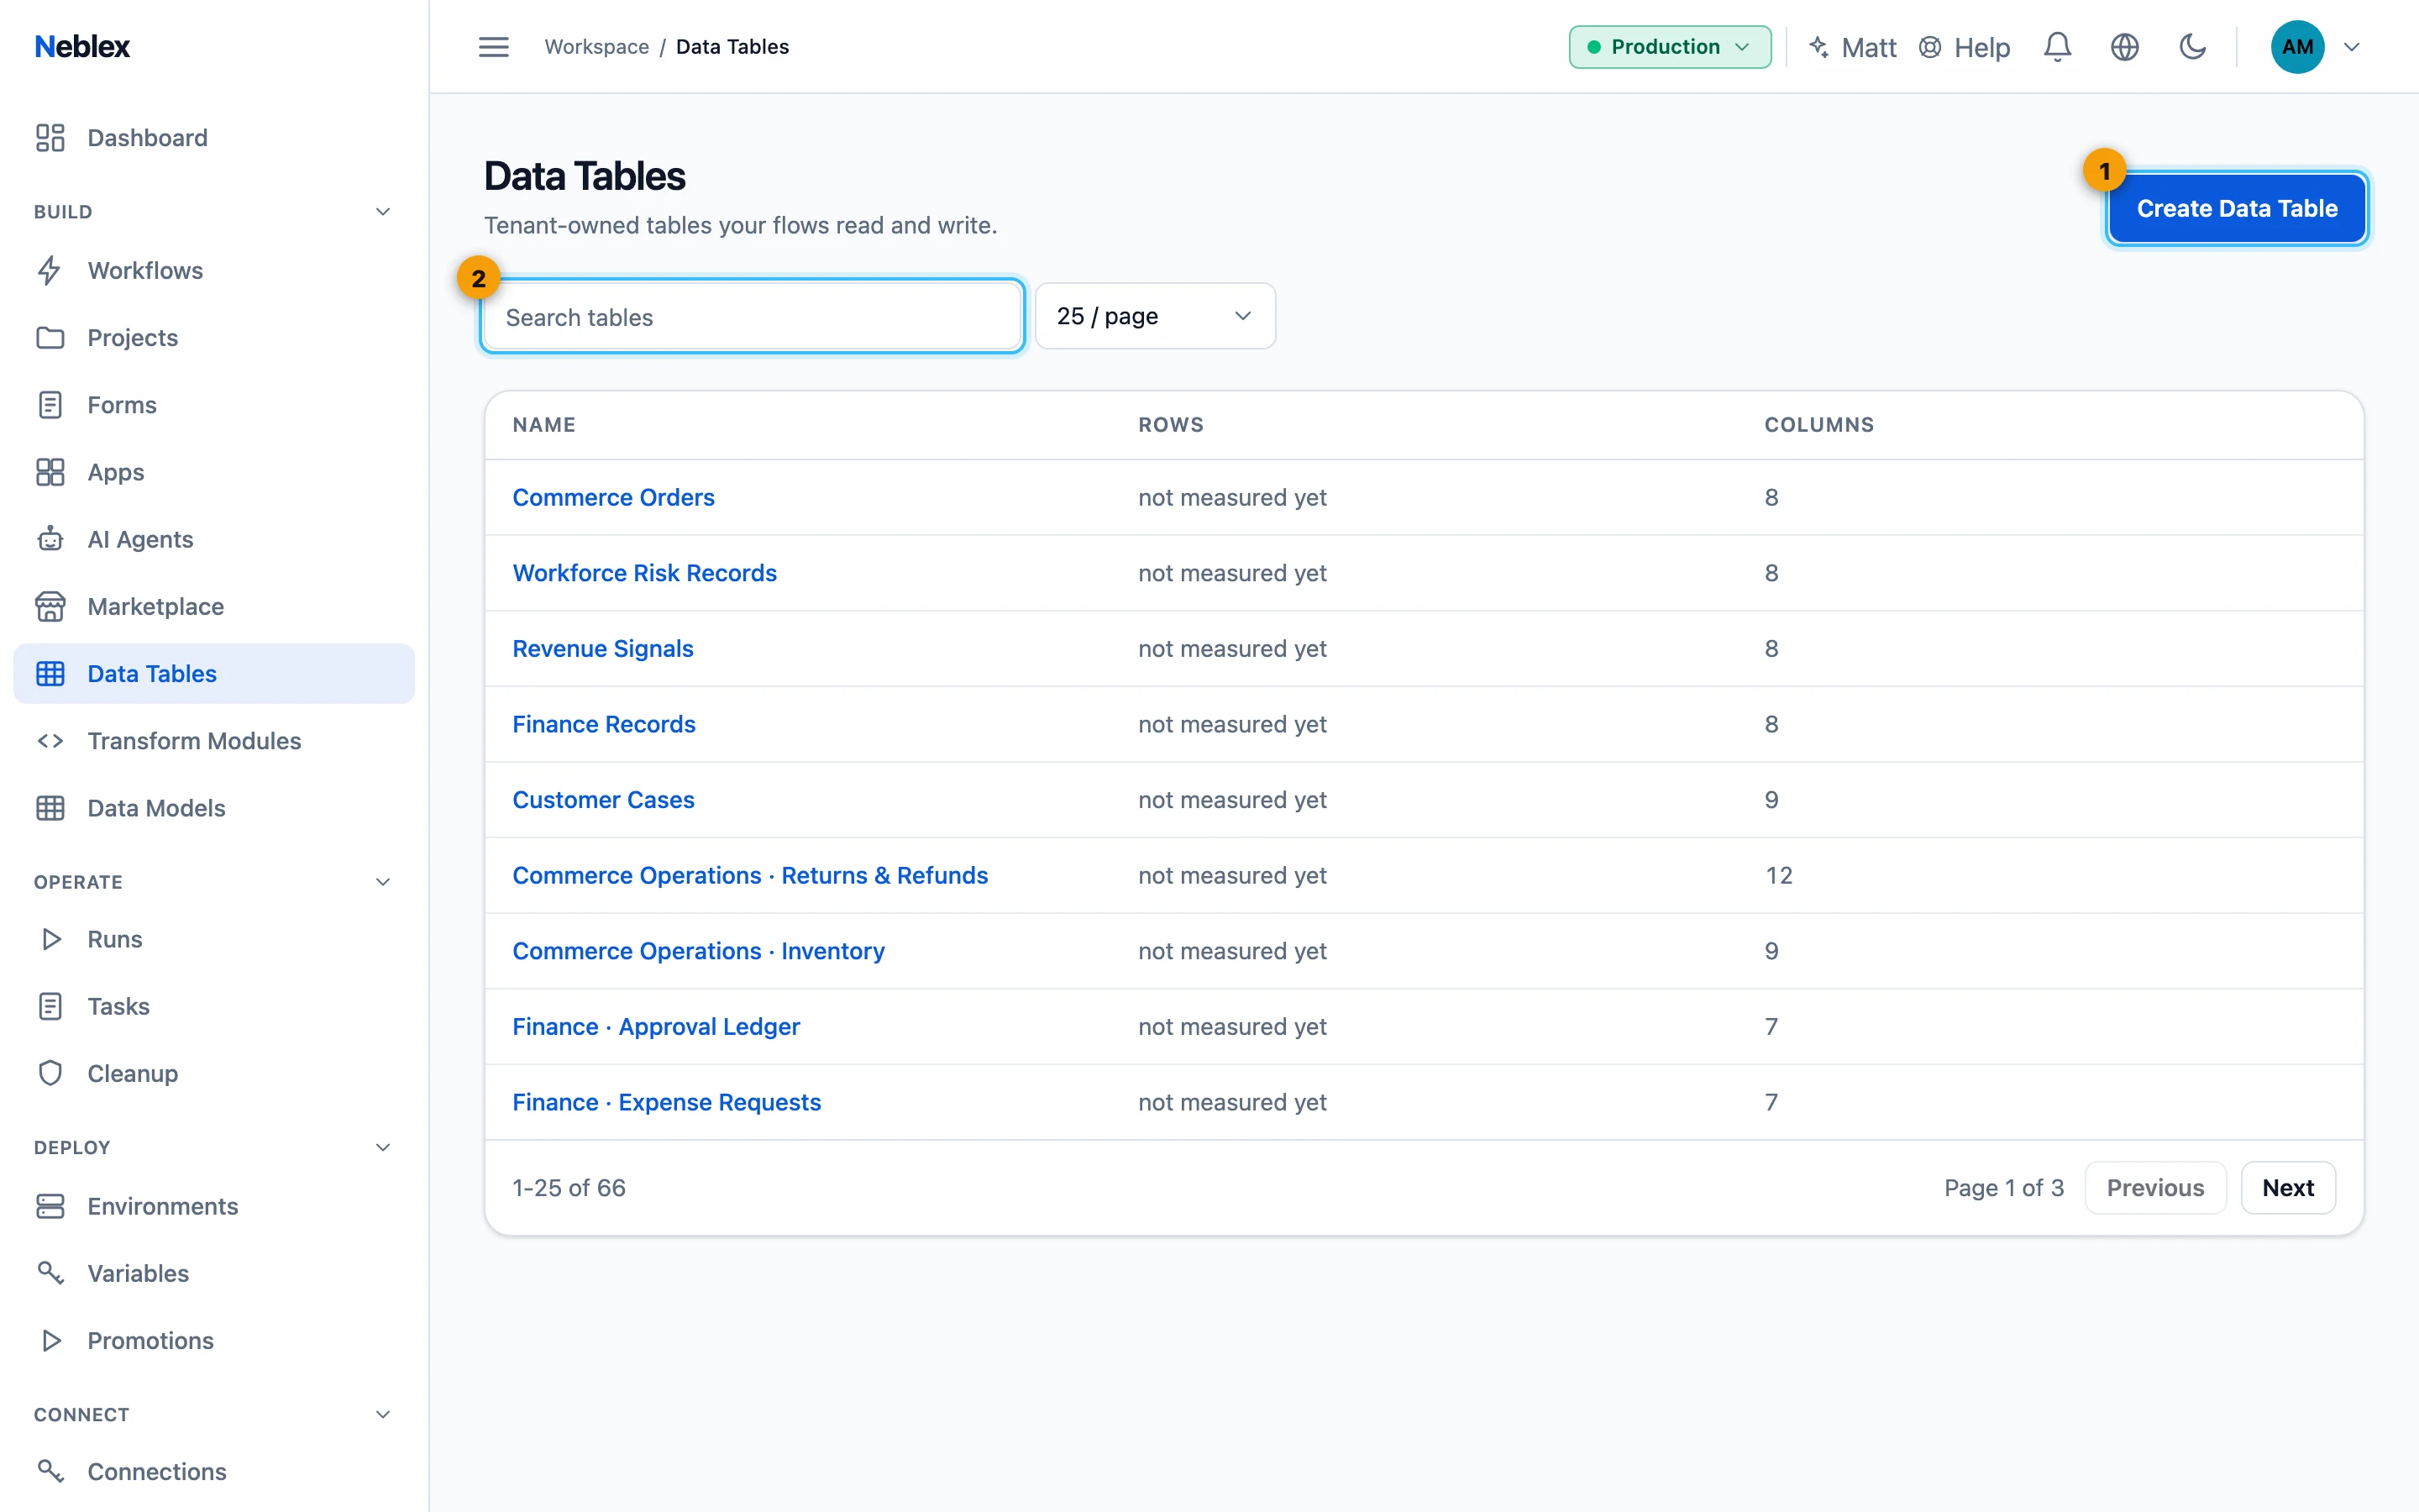Image resolution: width=2419 pixels, height=1512 pixels.
Task: Select Data Tables in sidebar
Action: click(x=214, y=673)
